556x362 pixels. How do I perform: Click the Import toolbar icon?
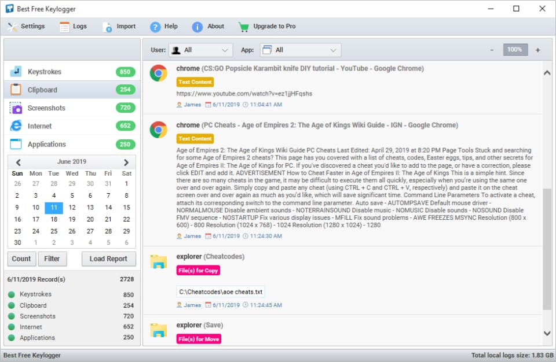(x=107, y=26)
